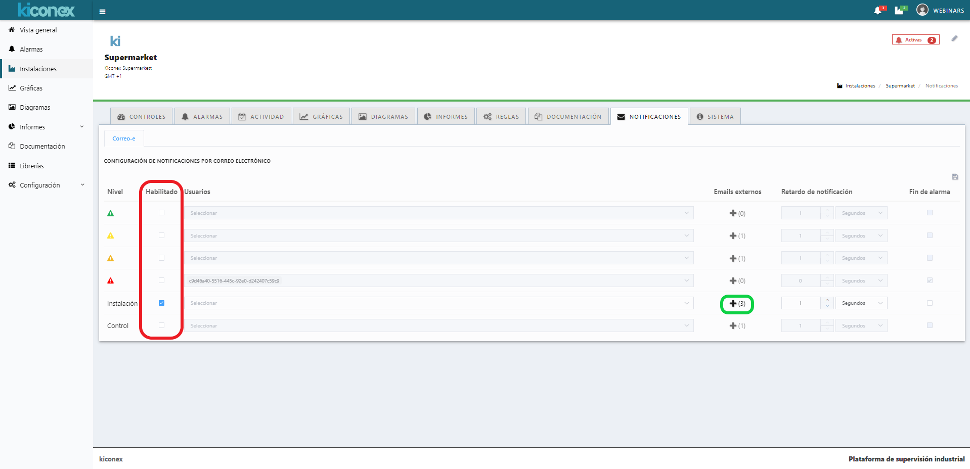Open the DIAGRAMAS tab
Image resolution: width=970 pixels, height=469 pixels.
(383, 117)
